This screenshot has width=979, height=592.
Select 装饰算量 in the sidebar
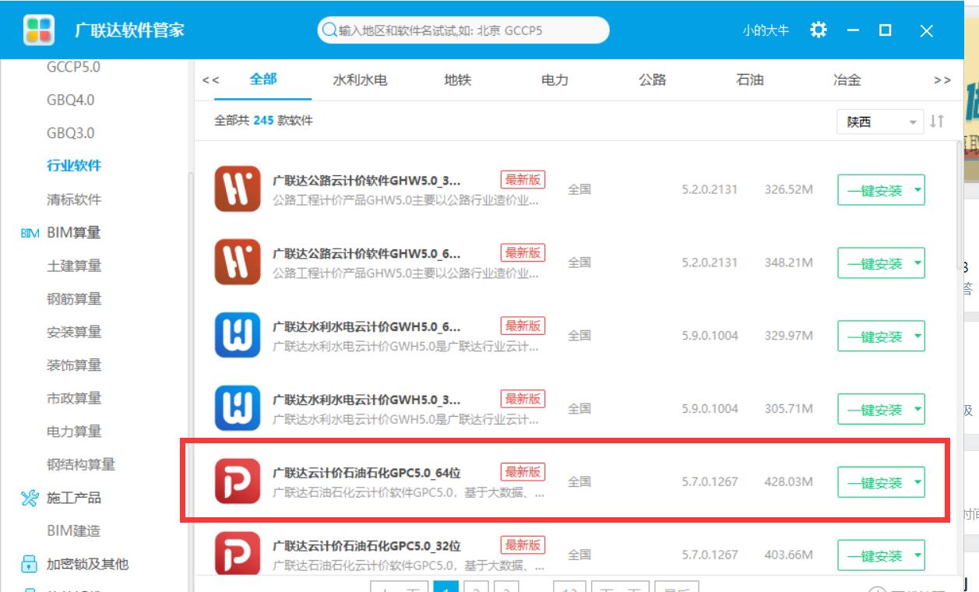point(74,365)
